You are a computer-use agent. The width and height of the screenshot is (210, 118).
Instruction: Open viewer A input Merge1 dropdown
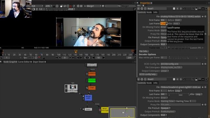94,6
